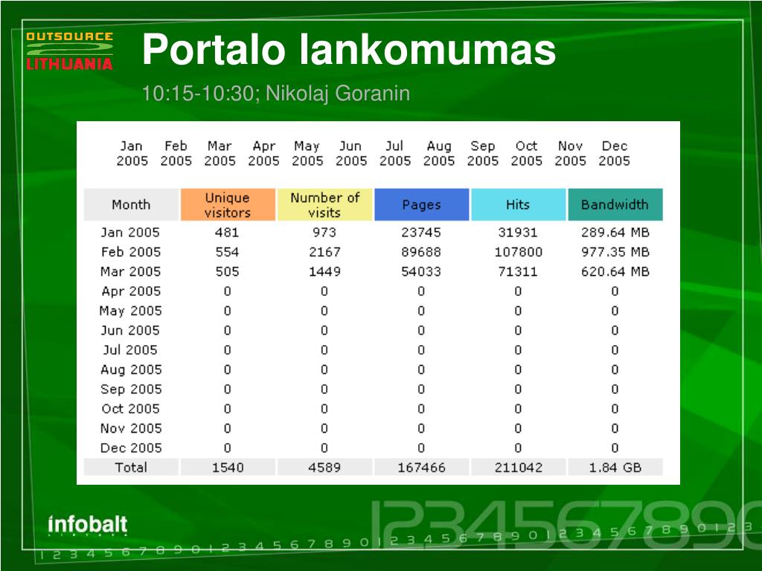
Task: Click the 'May 2005' label in the months strip
Action: click(x=307, y=153)
